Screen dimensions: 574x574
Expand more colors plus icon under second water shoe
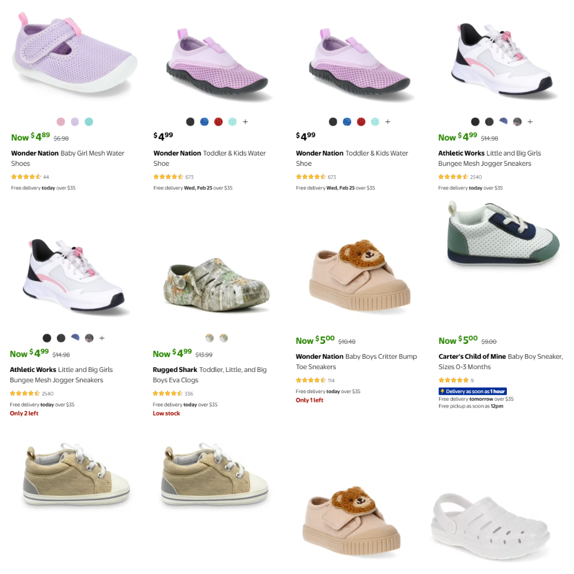coord(245,122)
